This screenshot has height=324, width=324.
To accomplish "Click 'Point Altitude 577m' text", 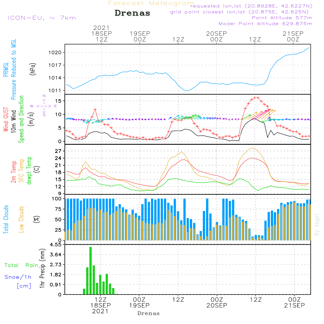I will coord(282,18).
